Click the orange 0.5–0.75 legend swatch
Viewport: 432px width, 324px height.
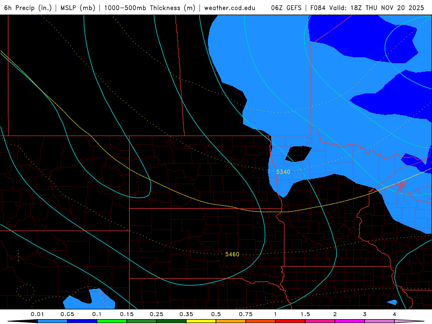[231, 321]
